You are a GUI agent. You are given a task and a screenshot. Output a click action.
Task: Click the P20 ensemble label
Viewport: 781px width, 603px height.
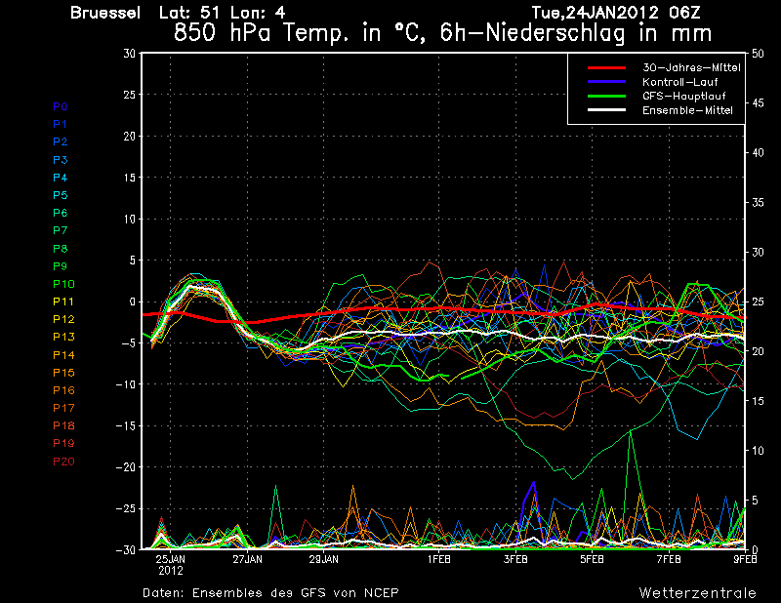[x=63, y=462]
